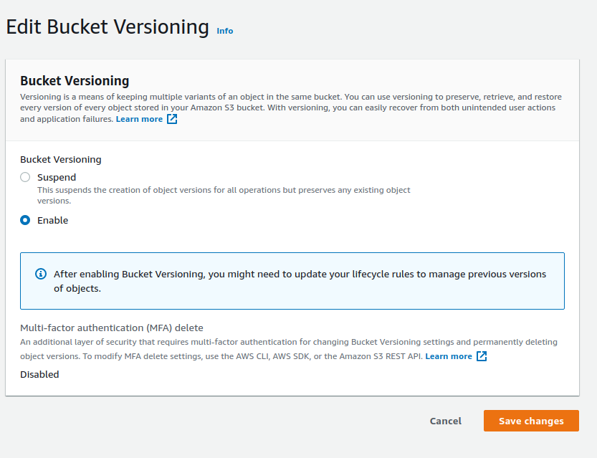
Task: Click the 'Suspend' option label text
Action: click(56, 177)
